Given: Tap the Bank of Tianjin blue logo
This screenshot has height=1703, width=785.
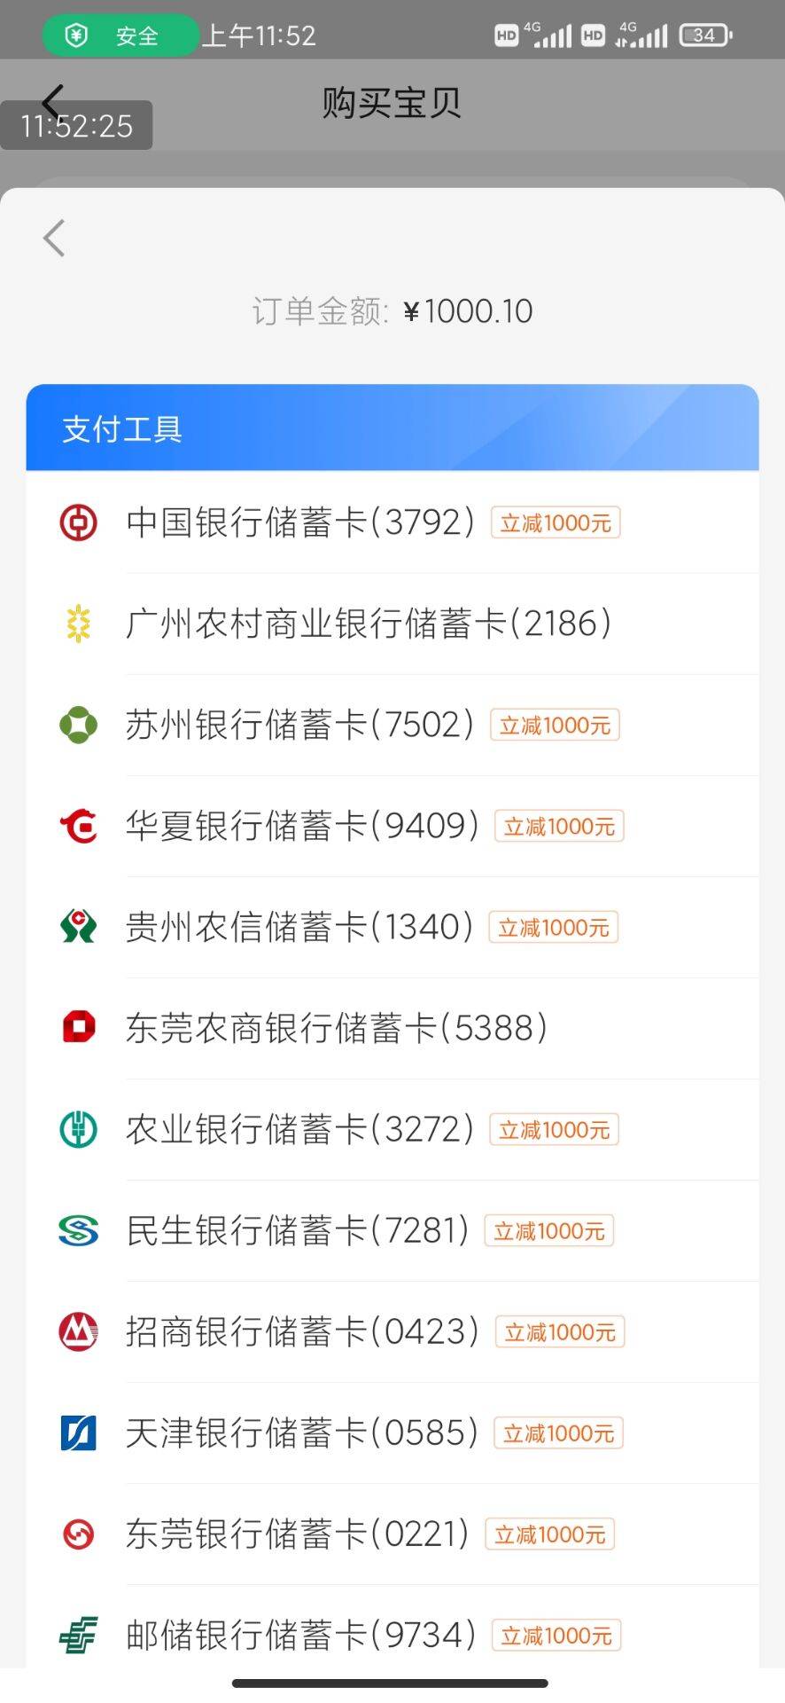Looking at the screenshot, I should tap(78, 1432).
